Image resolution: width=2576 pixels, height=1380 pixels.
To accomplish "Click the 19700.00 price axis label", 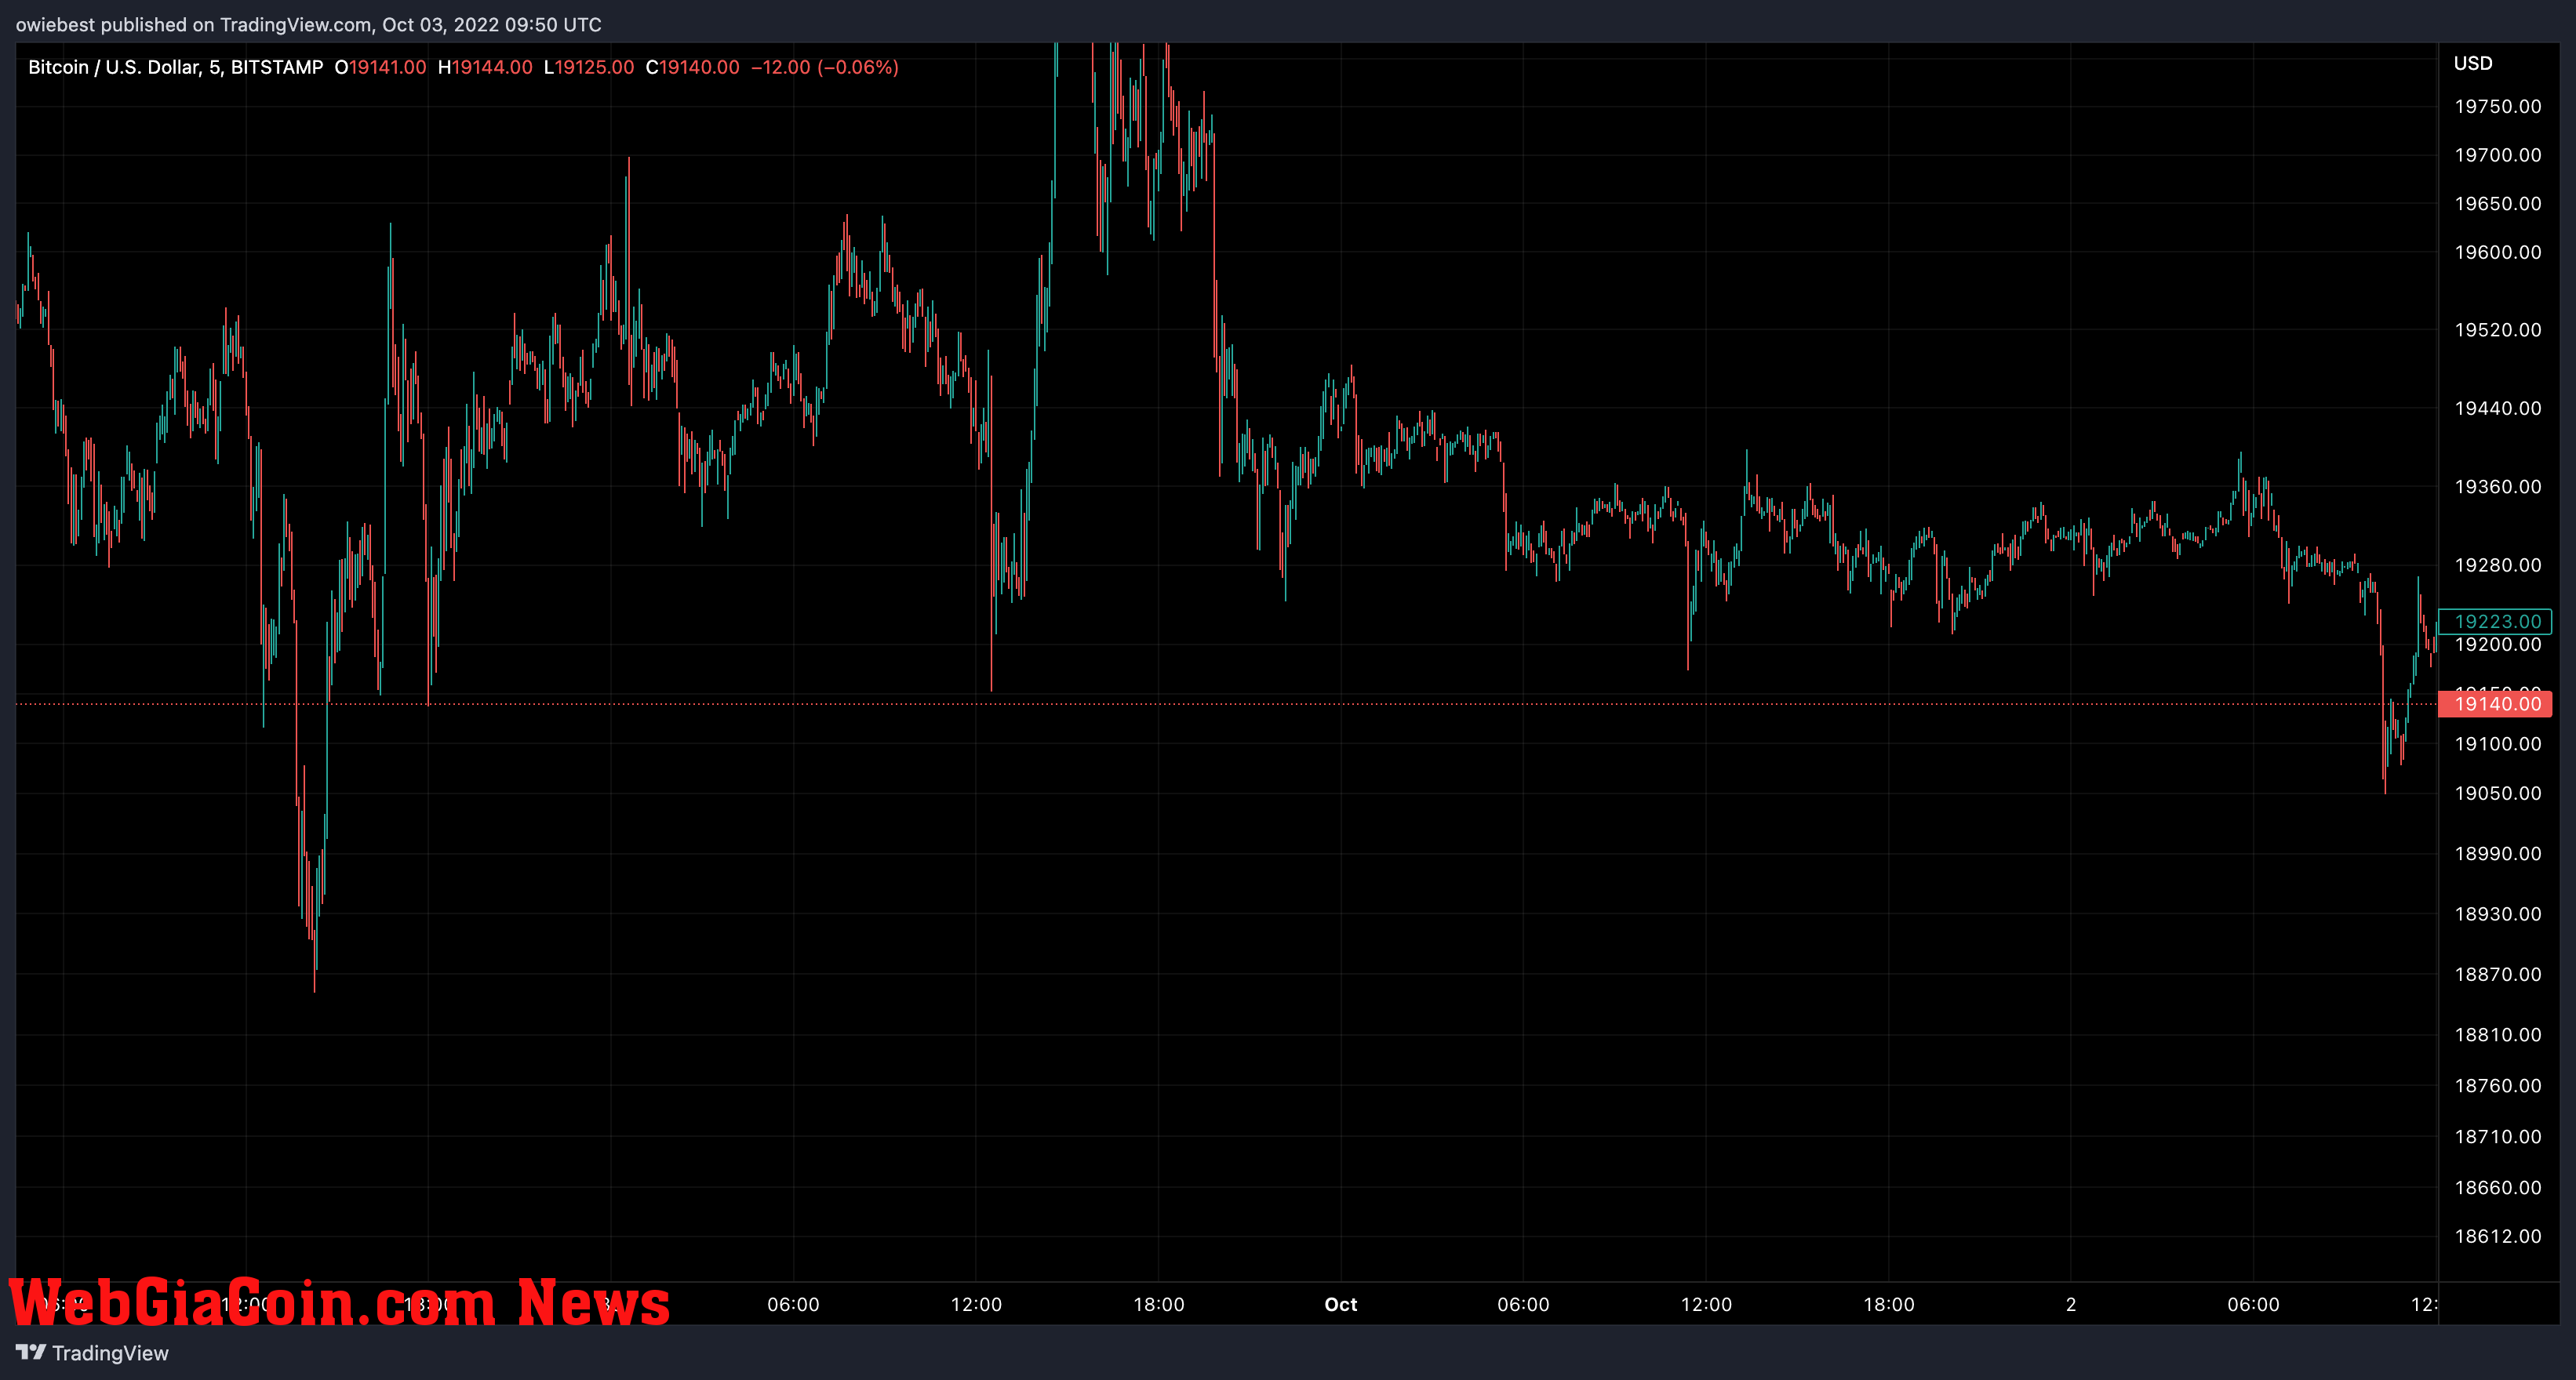I will click(x=2497, y=155).
